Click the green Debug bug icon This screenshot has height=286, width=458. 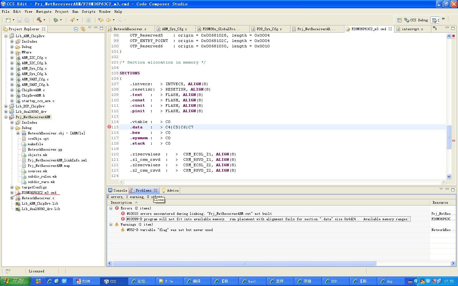click(56, 20)
